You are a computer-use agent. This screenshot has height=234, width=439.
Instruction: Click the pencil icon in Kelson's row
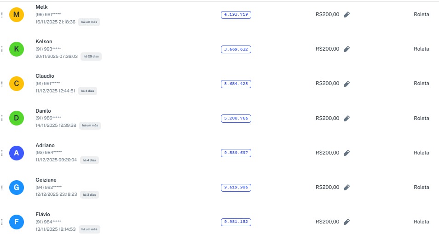coord(347,49)
